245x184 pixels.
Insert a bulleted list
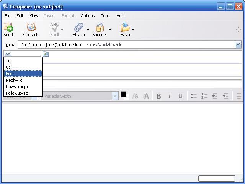click(194, 96)
